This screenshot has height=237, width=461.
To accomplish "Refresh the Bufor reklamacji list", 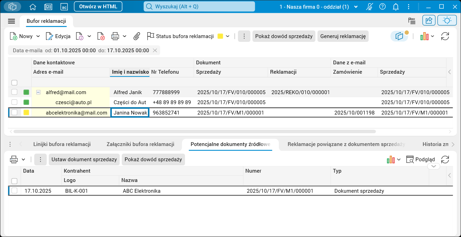I will [445, 36].
